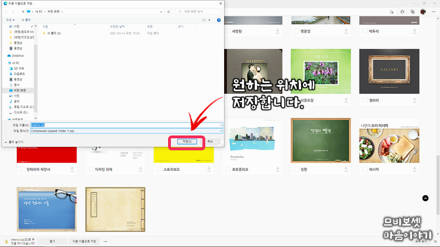This screenshot has width=440, height=247.
Task: Click 열기 on the download bar
Action: [52, 242]
